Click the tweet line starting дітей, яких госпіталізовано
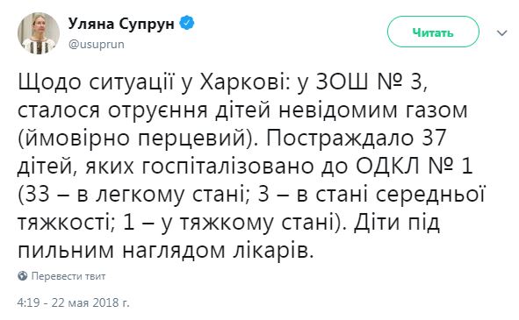 245,166
